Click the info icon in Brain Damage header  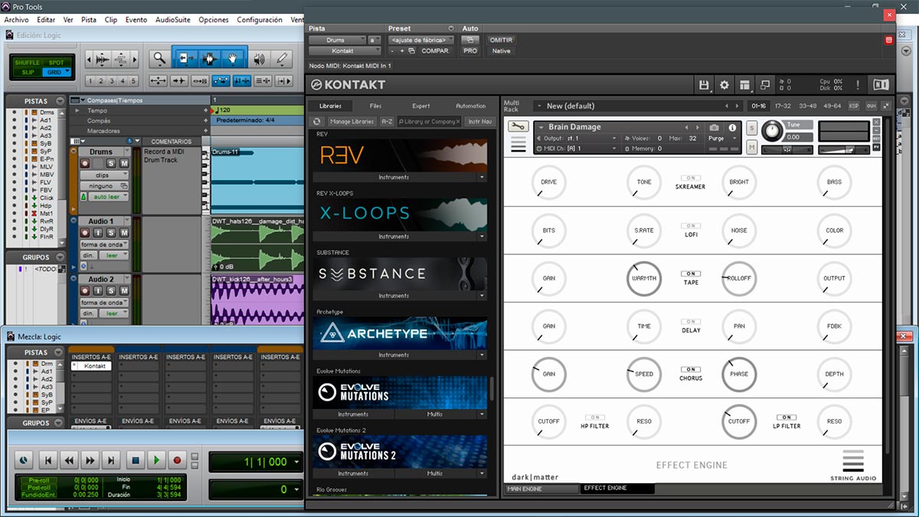point(732,127)
